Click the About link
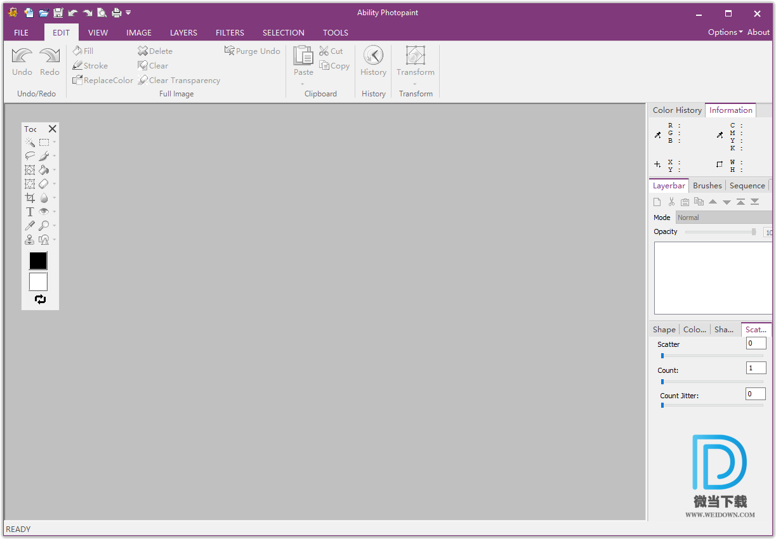 coord(758,32)
